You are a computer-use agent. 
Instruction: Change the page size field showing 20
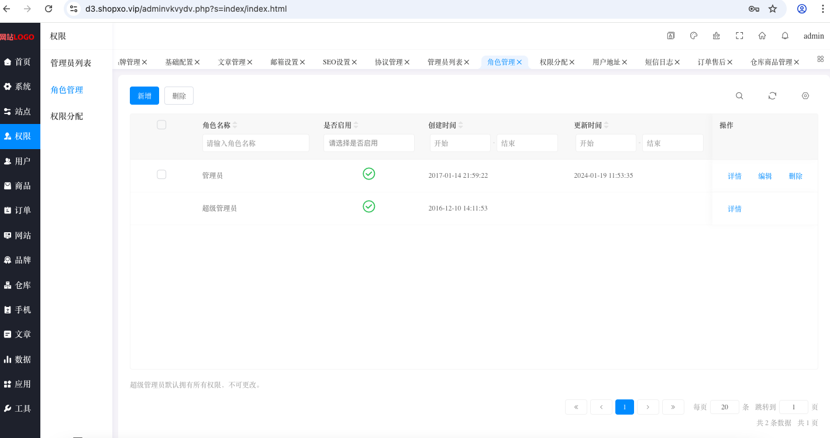click(725, 407)
